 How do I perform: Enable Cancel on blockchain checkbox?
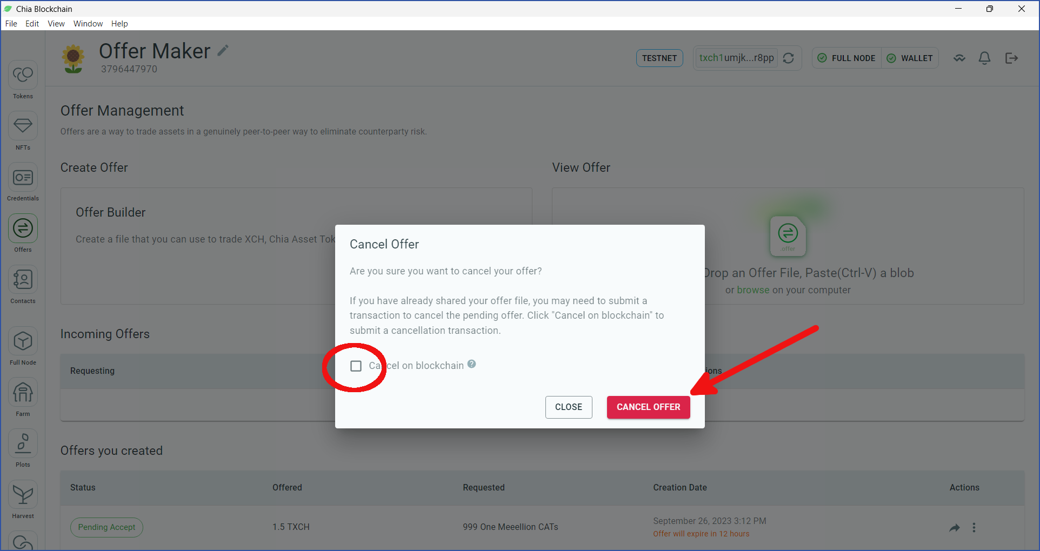356,366
